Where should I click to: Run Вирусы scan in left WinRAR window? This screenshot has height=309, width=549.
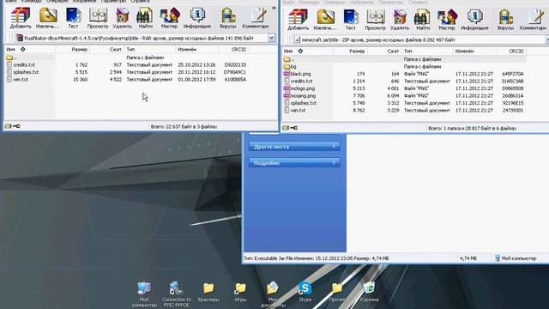click(228, 17)
